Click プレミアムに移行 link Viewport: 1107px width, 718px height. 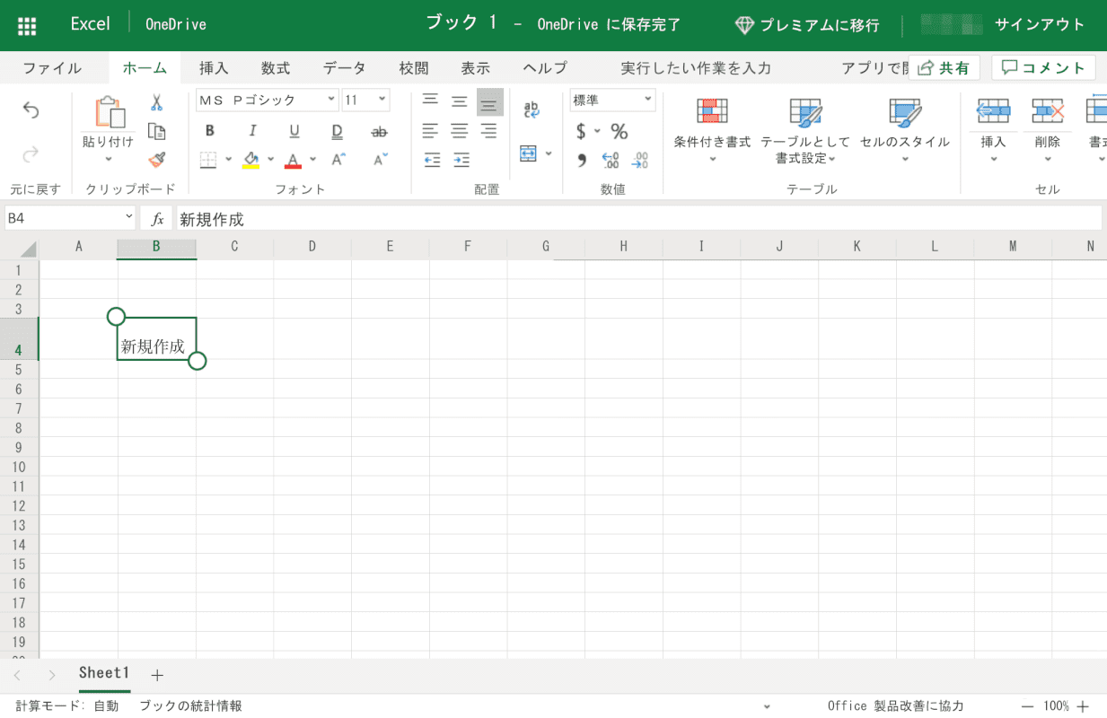807,25
